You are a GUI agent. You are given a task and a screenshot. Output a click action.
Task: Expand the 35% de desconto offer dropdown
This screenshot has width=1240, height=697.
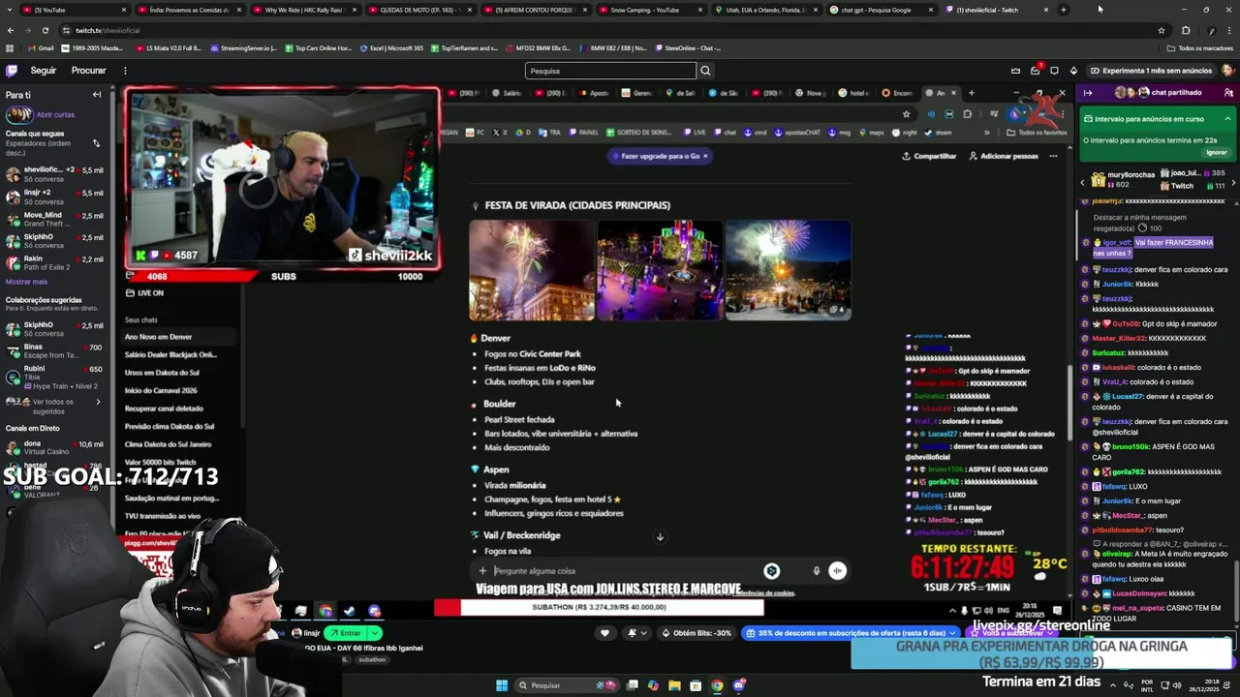coord(952,633)
